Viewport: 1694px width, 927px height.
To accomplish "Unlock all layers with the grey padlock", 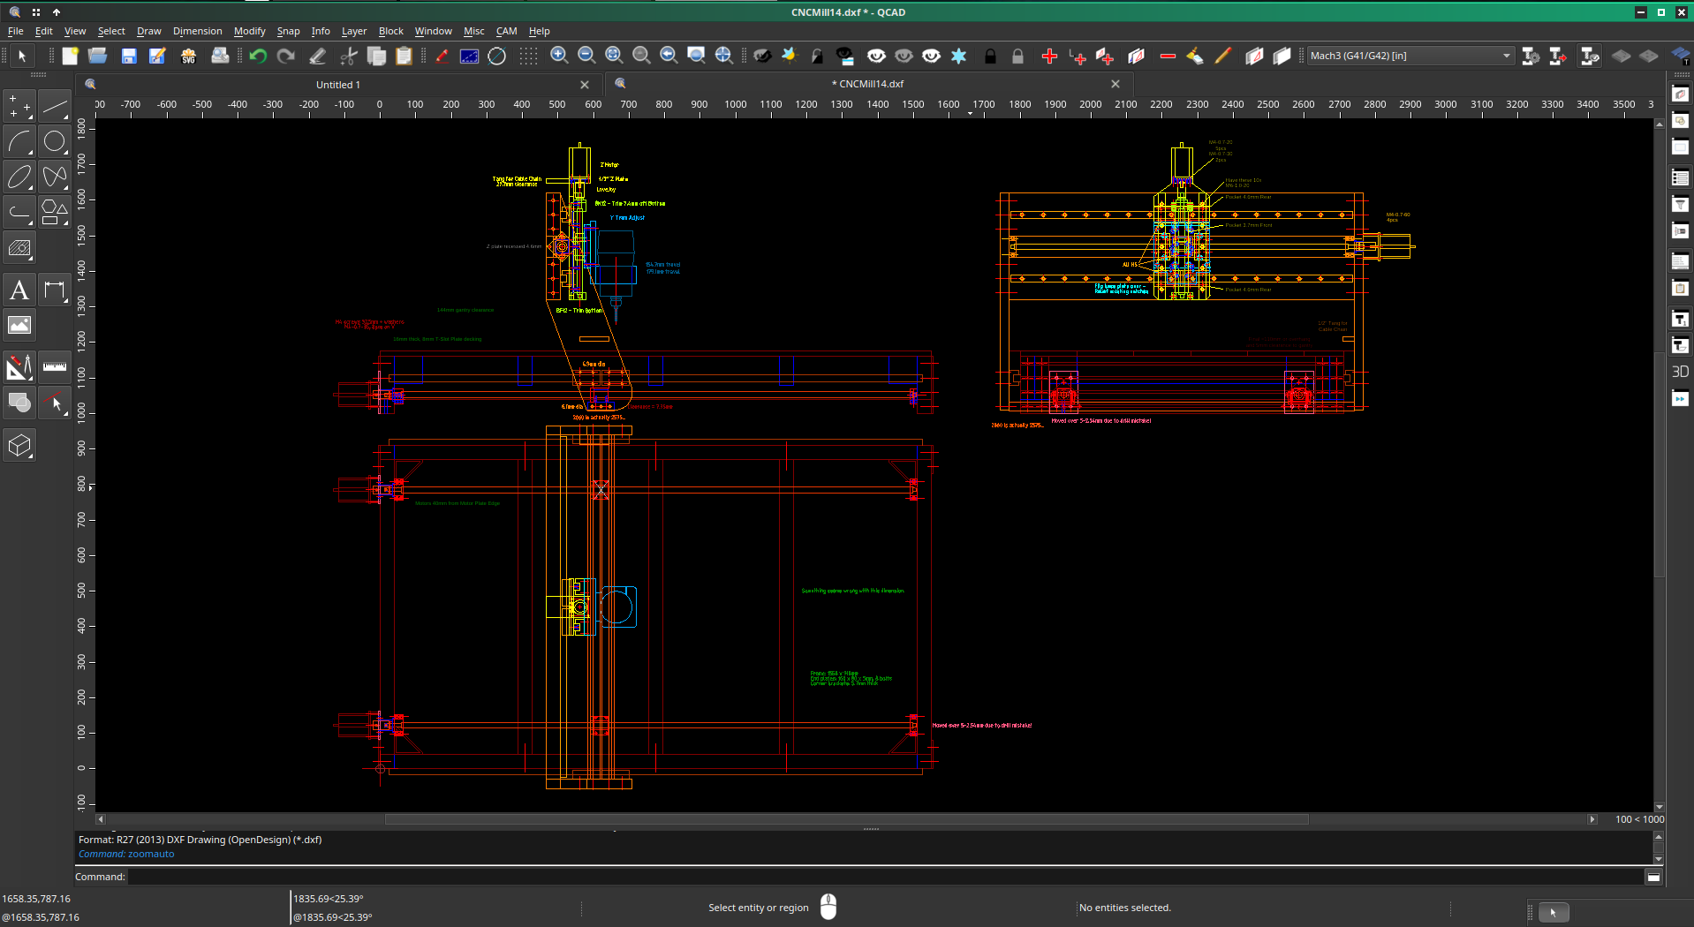I will (1017, 56).
